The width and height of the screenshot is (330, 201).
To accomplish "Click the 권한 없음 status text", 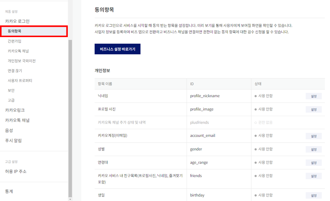I will click(265, 122).
